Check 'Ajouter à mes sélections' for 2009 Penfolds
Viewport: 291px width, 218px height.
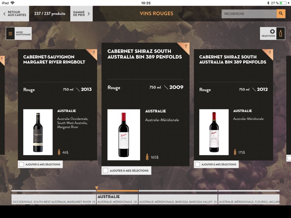[x=106, y=171]
